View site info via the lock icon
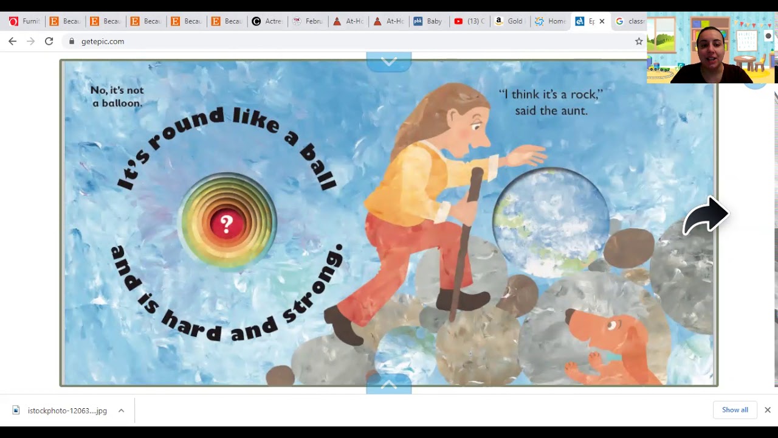The width and height of the screenshot is (778, 438). [72, 41]
